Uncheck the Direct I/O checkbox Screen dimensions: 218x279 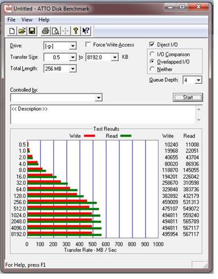pyautogui.click(x=152, y=44)
